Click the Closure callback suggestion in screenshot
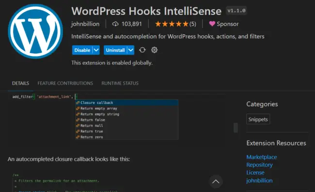 (x=126, y=103)
